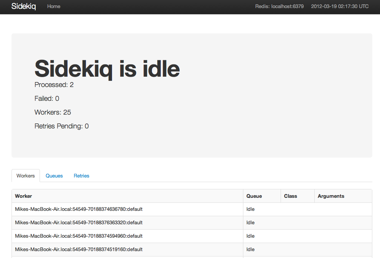Viewport: 380px width, 258px height.
Task: Click the Idle status of first worker
Action: pos(250,209)
